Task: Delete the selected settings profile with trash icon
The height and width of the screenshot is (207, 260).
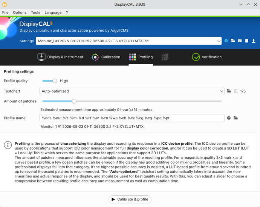Action: pos(247,41)
